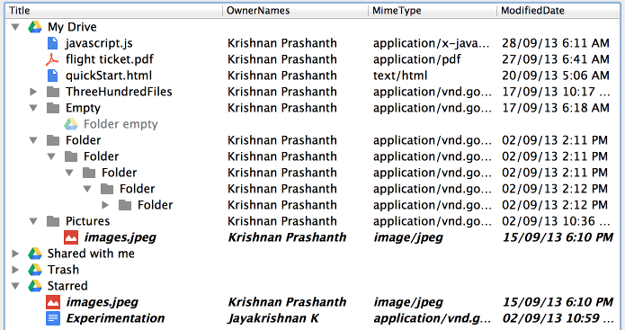Viewport: 625px width, 330px height.
Task: Collapse the Empty folder
Action: tap(33, 108)
